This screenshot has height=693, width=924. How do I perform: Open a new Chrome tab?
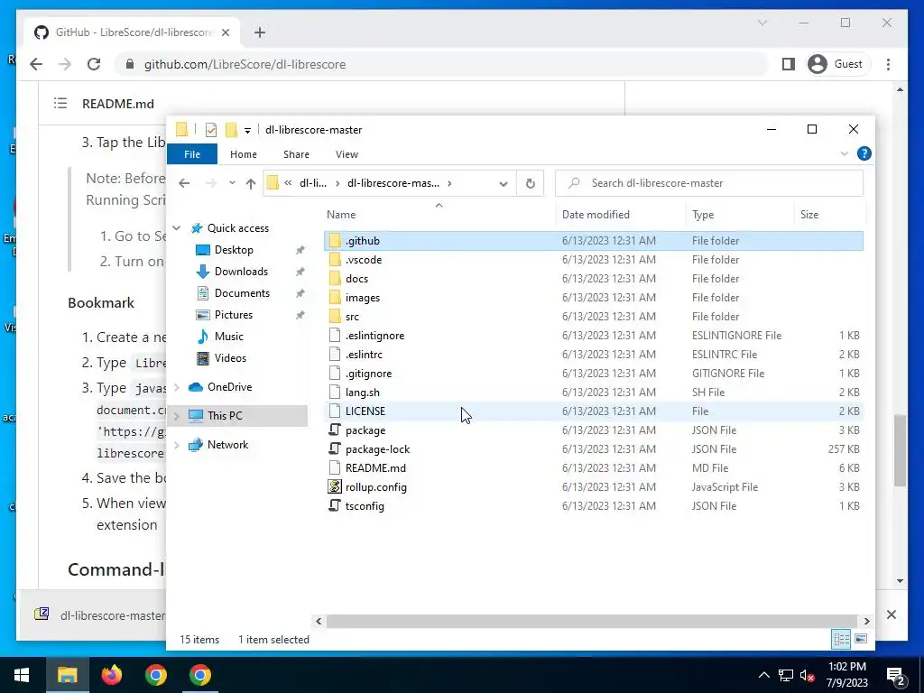tap(260, 32)
